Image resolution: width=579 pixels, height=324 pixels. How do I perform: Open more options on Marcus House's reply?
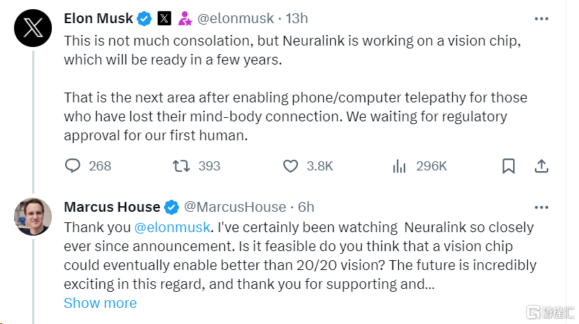point(541,208)
